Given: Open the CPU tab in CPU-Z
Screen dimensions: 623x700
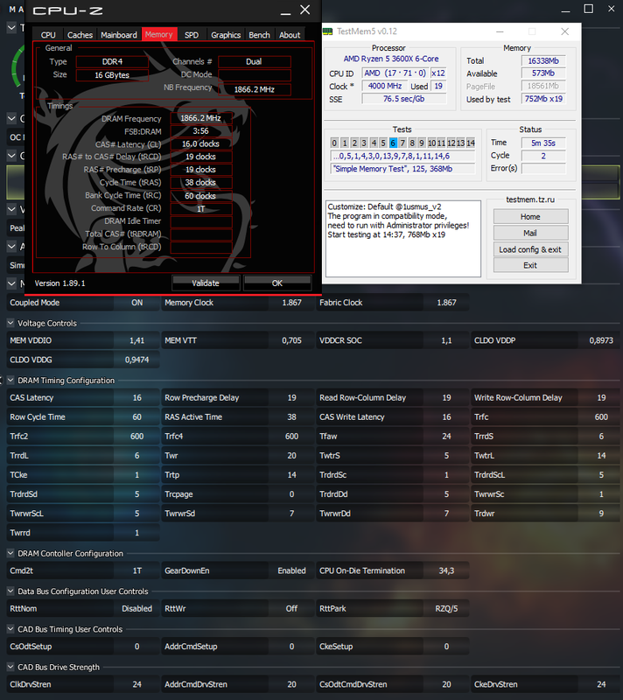Looking at the screenshot, I should click(48, 35).
